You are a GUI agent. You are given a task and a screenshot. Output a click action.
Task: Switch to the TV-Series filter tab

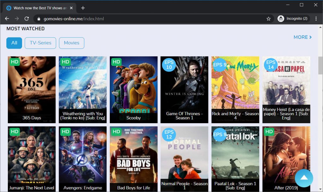pos(40,43)
